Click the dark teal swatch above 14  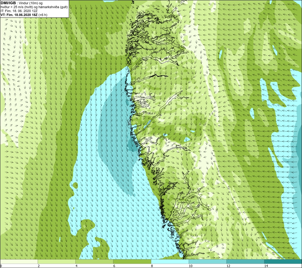click(x=283, y=261)
